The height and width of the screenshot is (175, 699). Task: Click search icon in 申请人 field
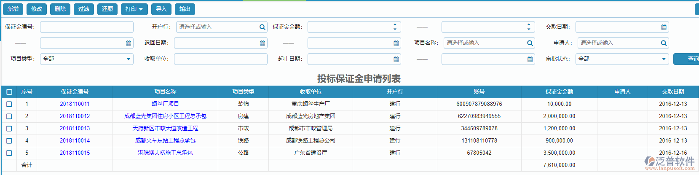[664, 43]
